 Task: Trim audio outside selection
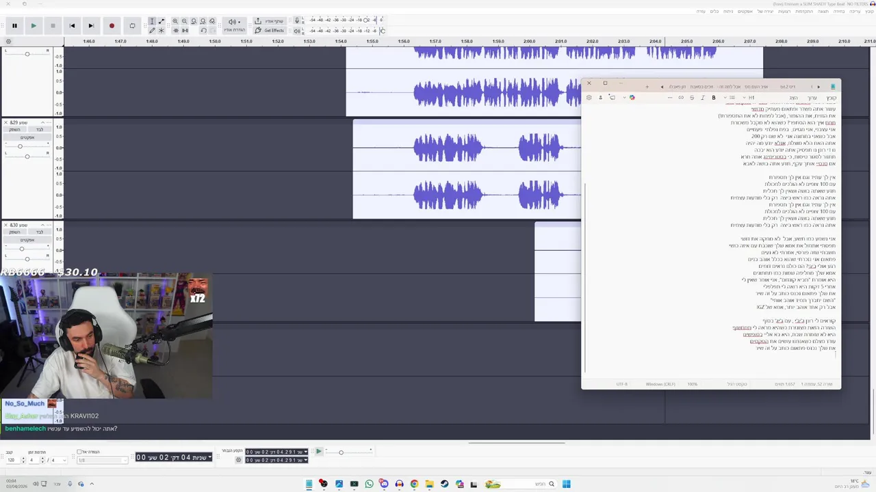pos(175,31)
